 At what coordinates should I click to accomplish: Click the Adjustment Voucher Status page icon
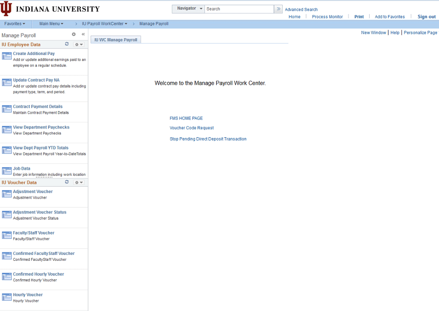tap(7, 214)
